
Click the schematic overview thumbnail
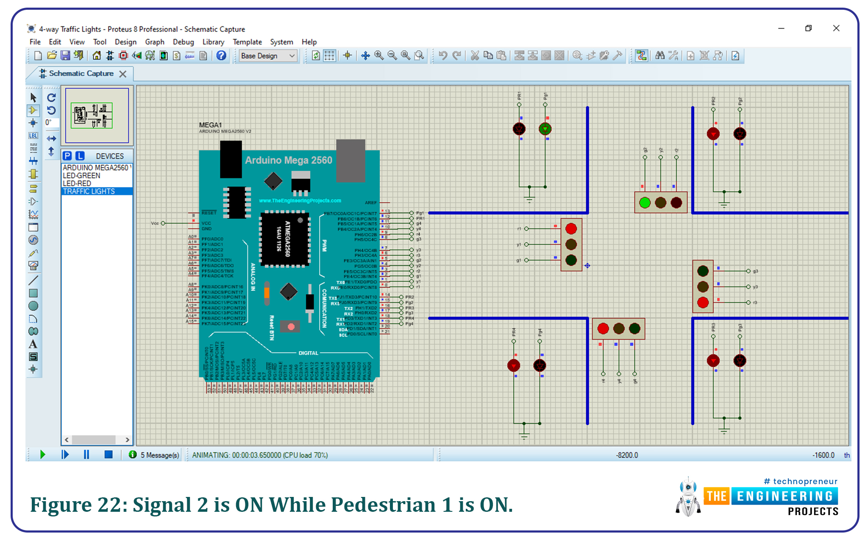click(x=97, y=115)
